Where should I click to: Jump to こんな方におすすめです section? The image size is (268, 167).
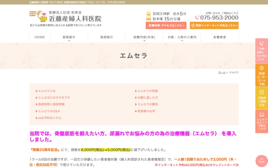[x=53, y=98]
